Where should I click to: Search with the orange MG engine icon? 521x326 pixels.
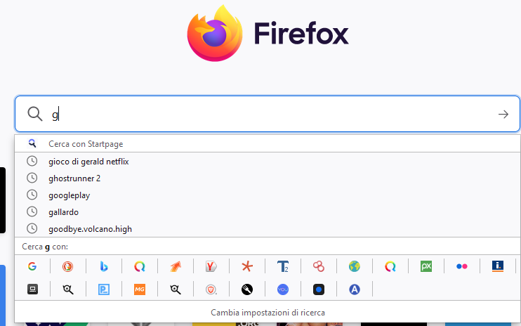click(x=140, y=289)
